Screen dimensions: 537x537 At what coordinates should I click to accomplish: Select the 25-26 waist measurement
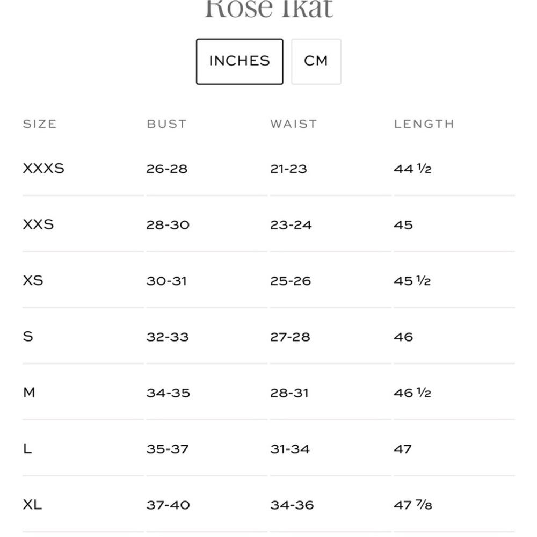291,281
